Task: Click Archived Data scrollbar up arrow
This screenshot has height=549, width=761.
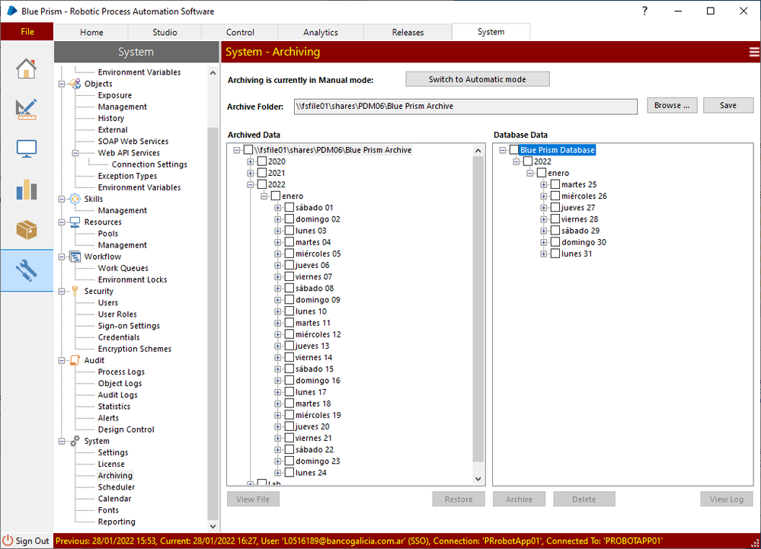Action: pos(478,150)
